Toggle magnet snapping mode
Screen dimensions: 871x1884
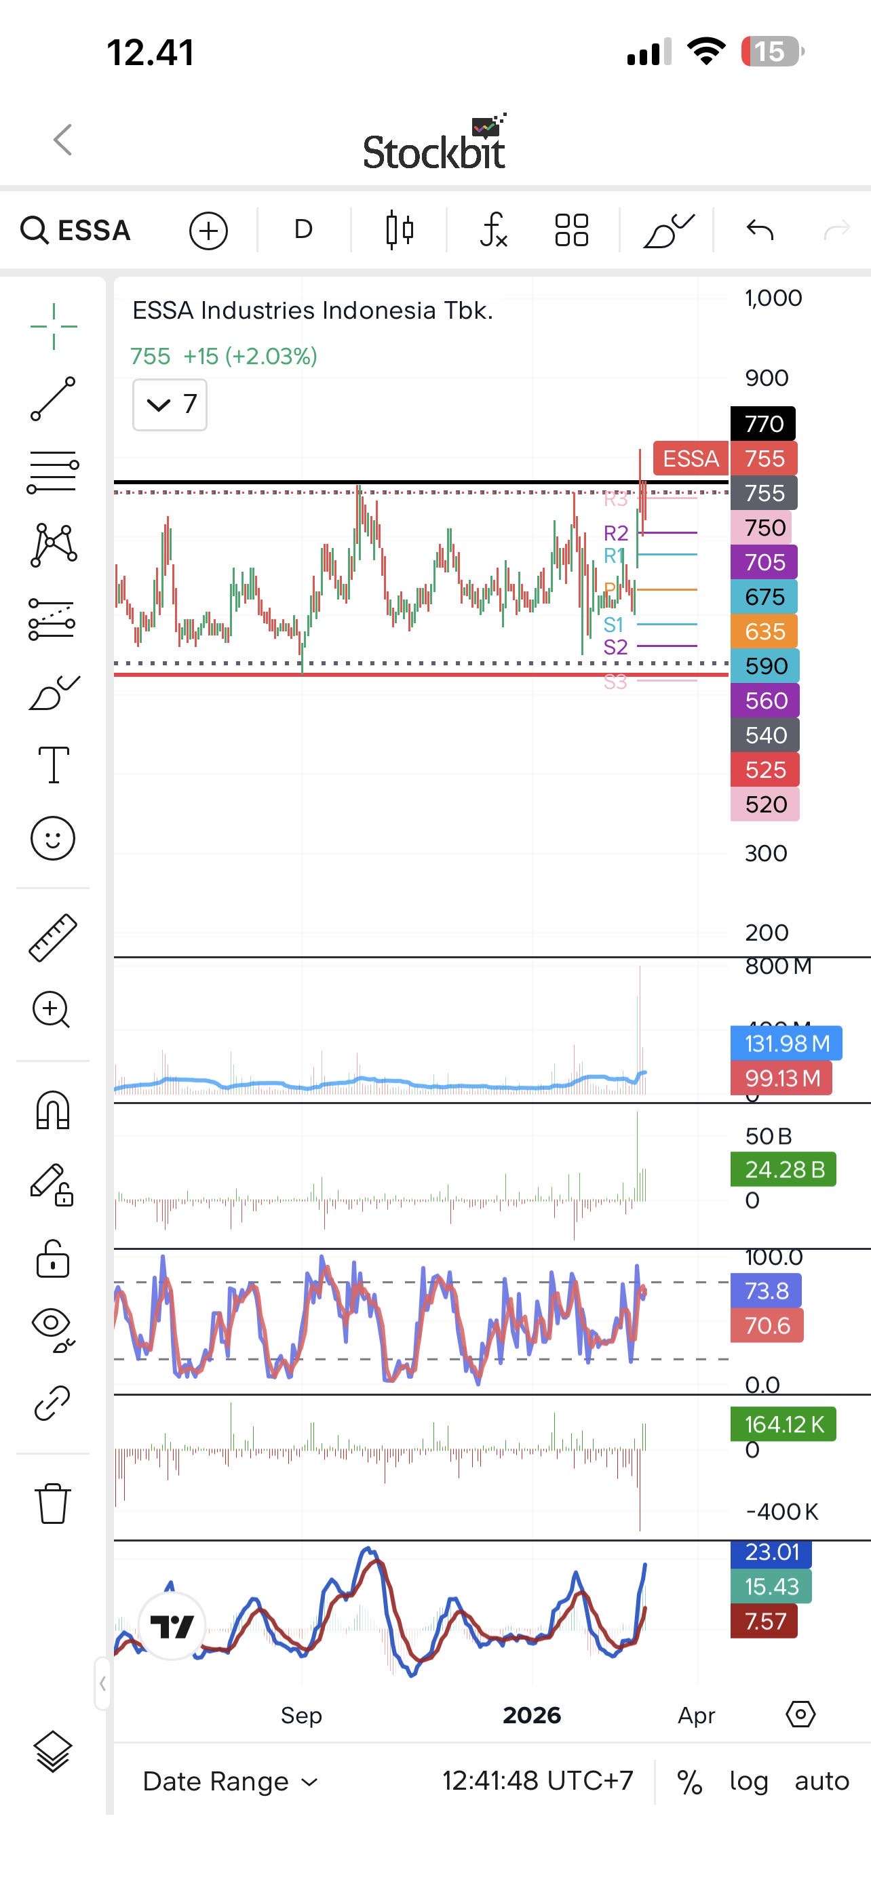point(53,1110)
